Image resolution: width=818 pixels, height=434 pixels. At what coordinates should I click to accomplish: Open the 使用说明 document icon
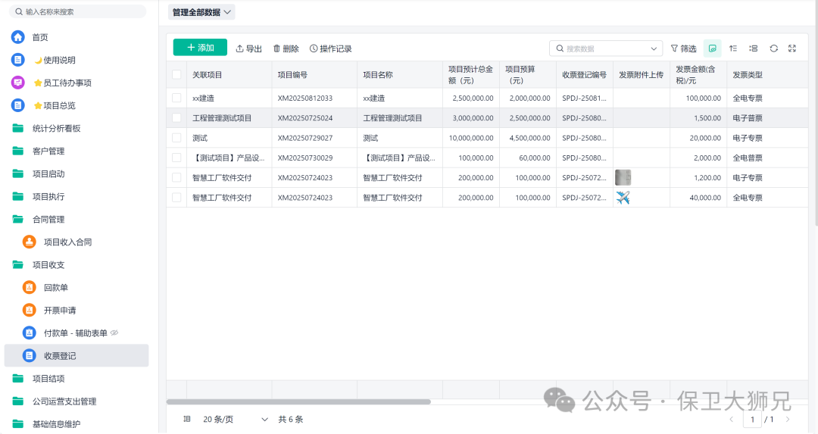tap(17, 60)
